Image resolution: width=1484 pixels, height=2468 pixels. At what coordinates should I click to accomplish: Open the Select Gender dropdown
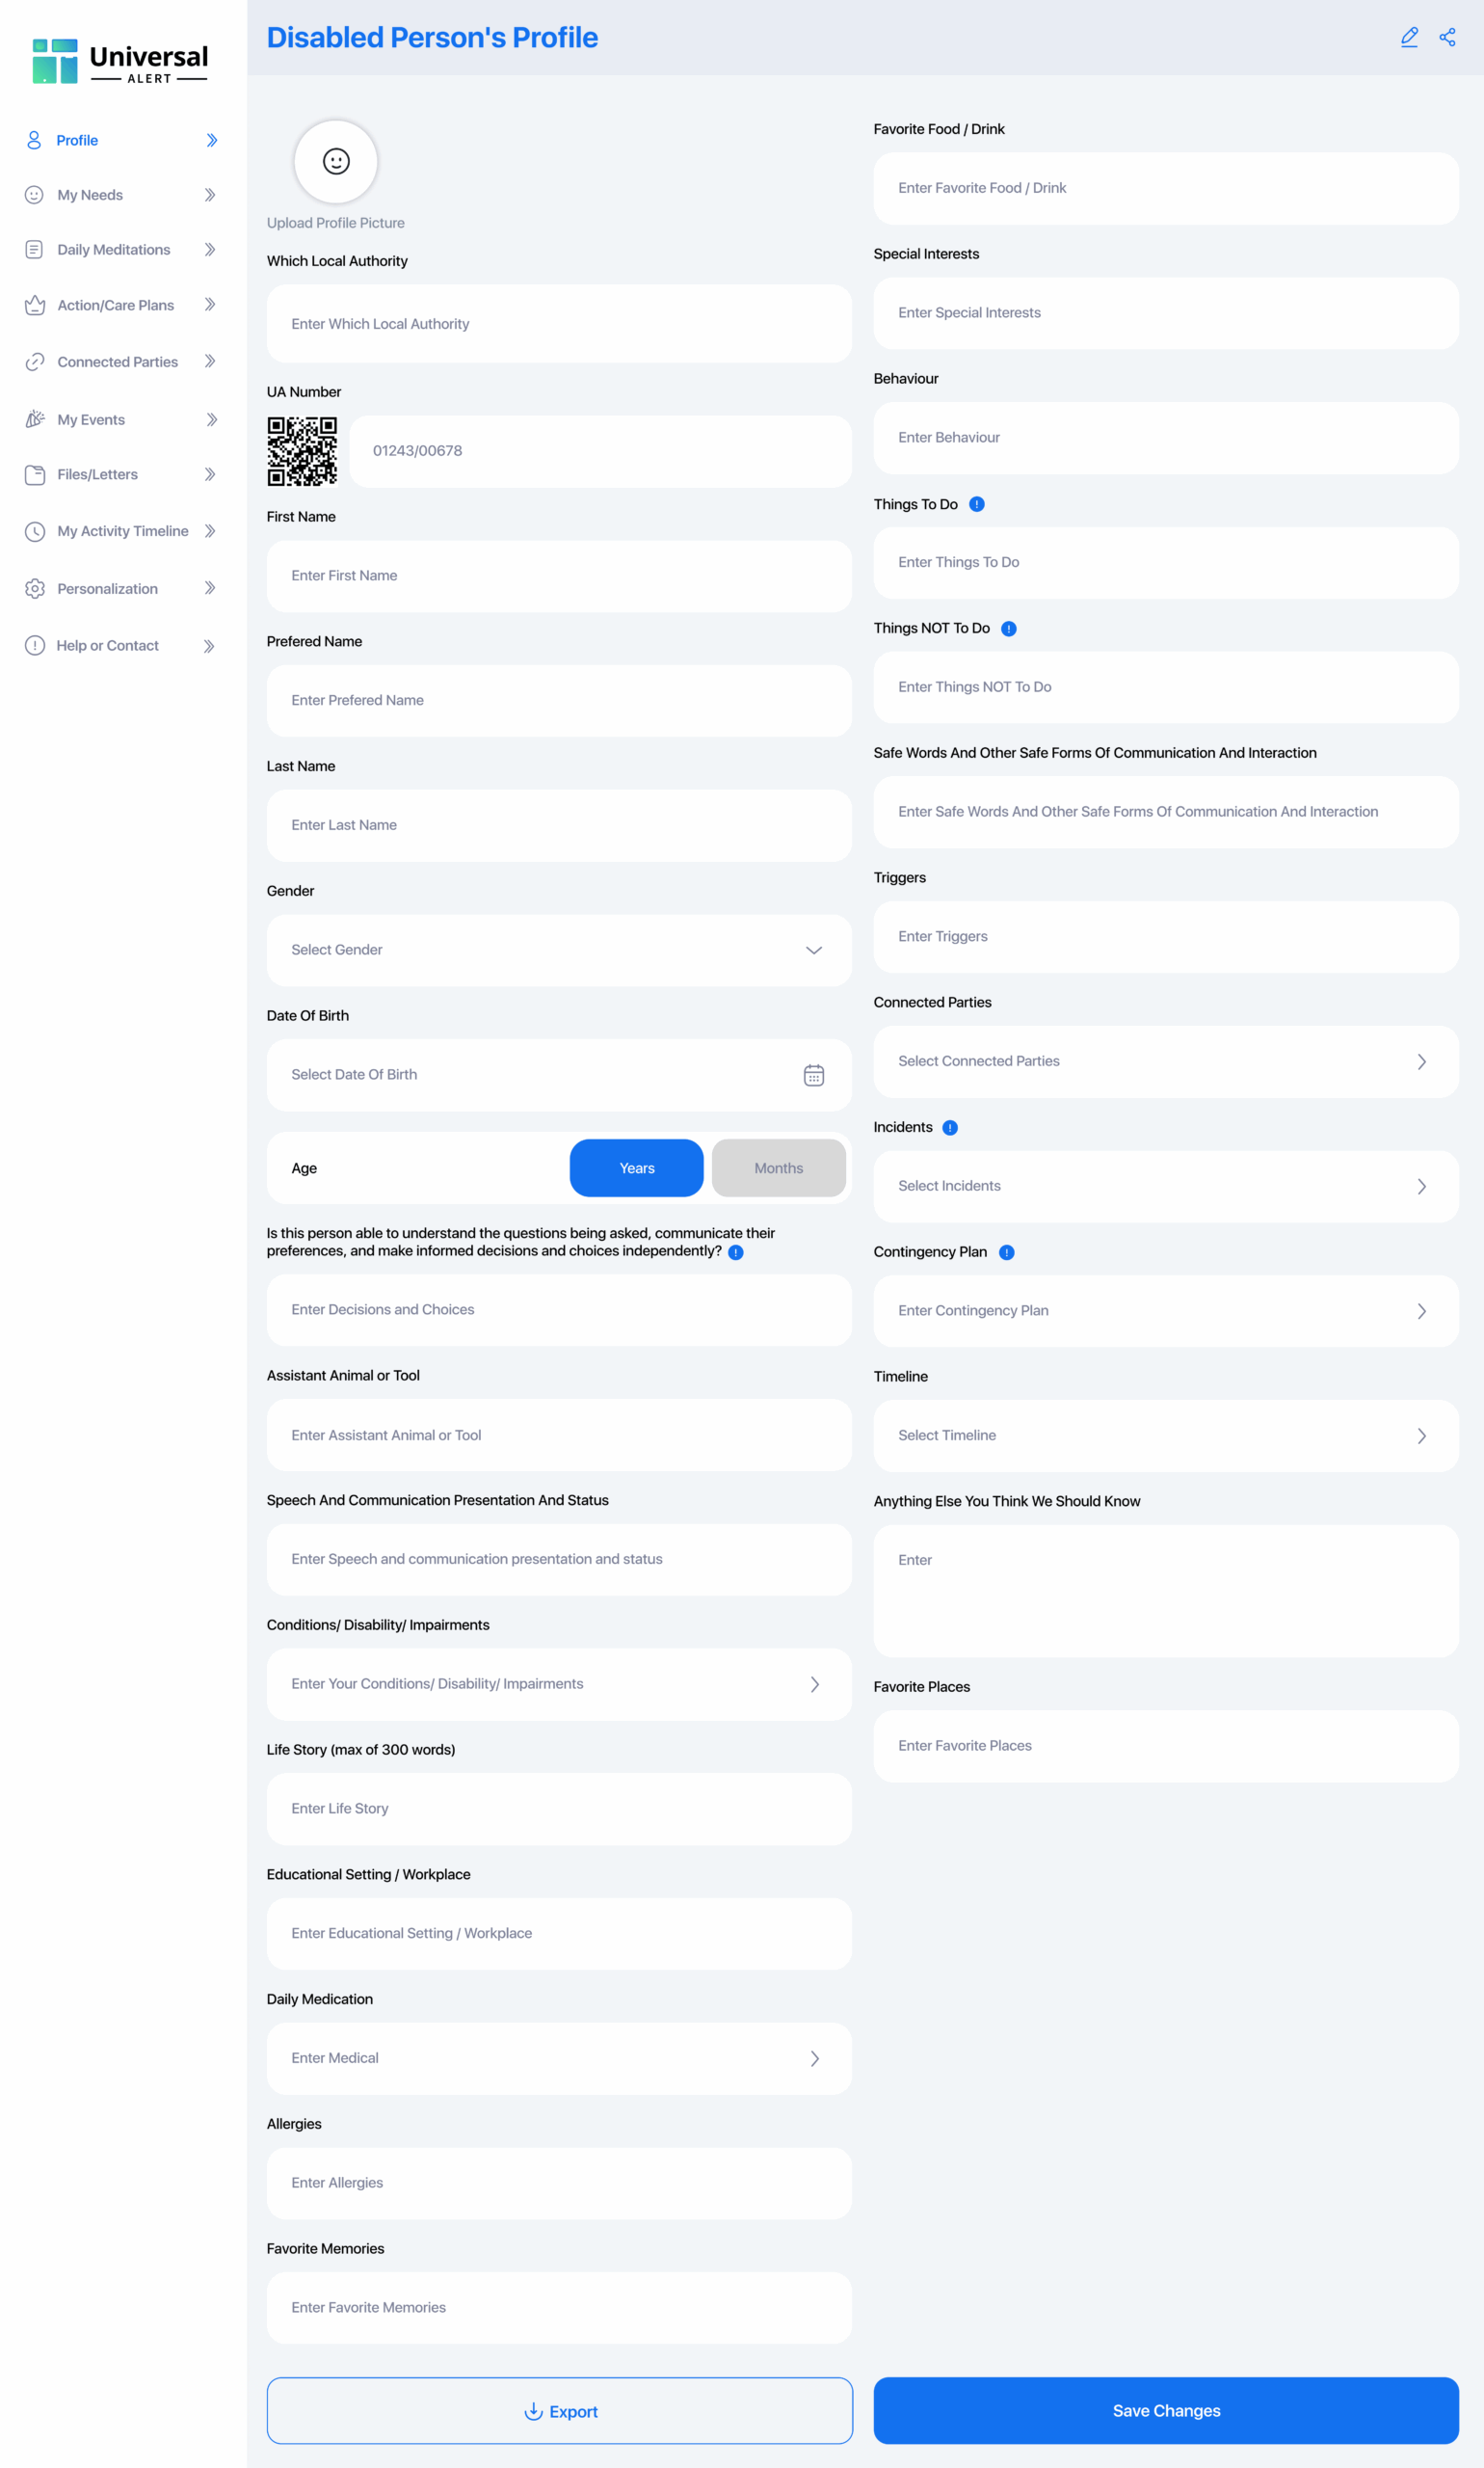point(559,951)
